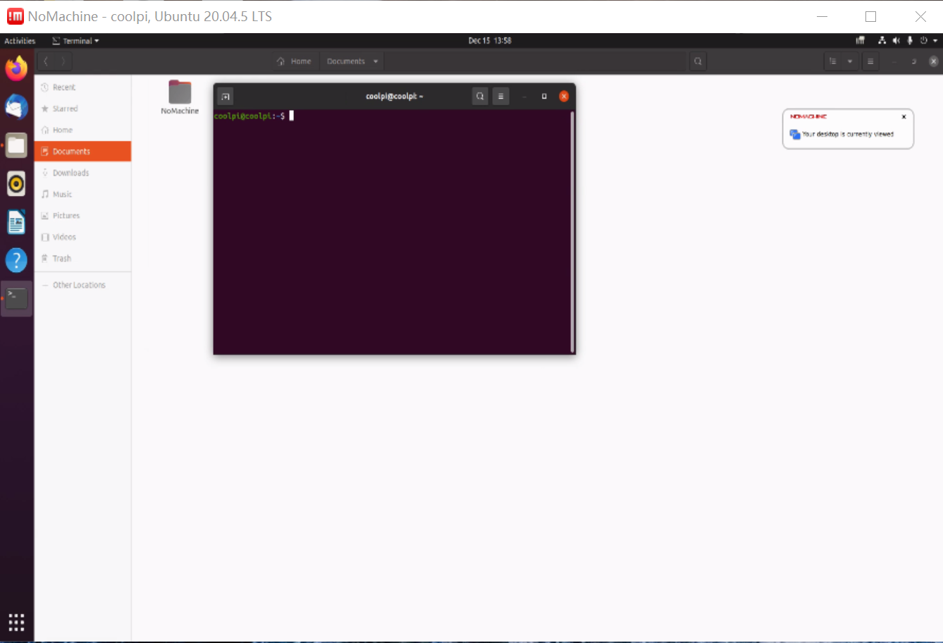943x643 pixels.
Task: Select Trash in the Files sidebar
Action: point(82,258)
